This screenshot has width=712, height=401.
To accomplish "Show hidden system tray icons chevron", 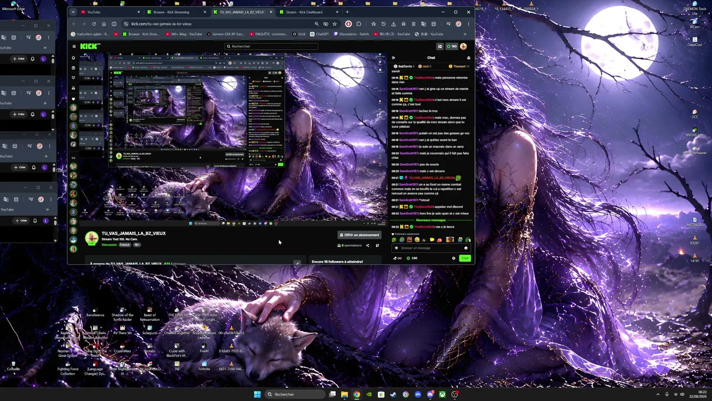I will 657,394.
